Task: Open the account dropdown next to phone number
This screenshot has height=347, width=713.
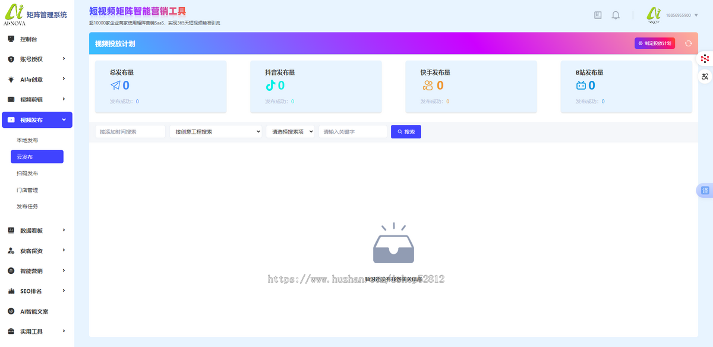Action: (x=696, y=15)
